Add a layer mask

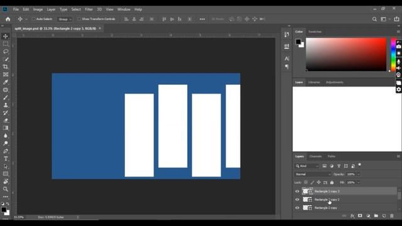click(360, 216)
